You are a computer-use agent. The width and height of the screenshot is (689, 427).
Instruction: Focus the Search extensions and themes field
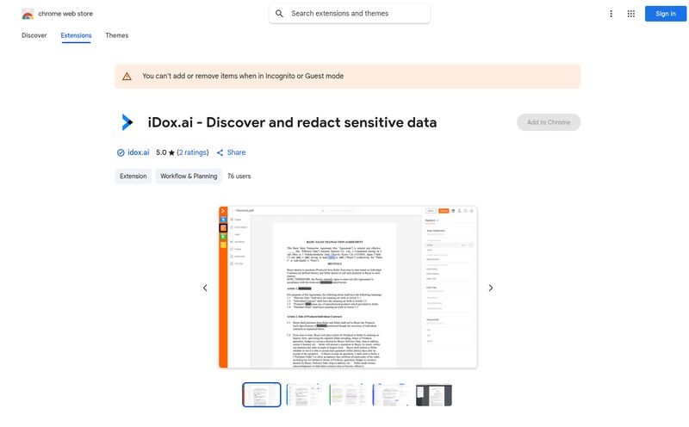point(350,14)
